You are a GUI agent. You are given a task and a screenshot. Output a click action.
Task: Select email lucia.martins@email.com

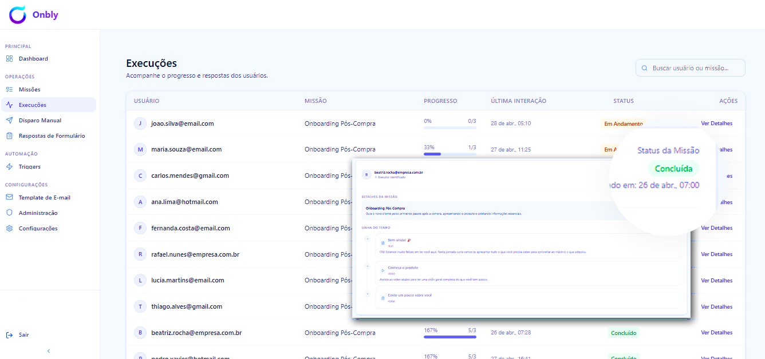[x=188, y=281]
